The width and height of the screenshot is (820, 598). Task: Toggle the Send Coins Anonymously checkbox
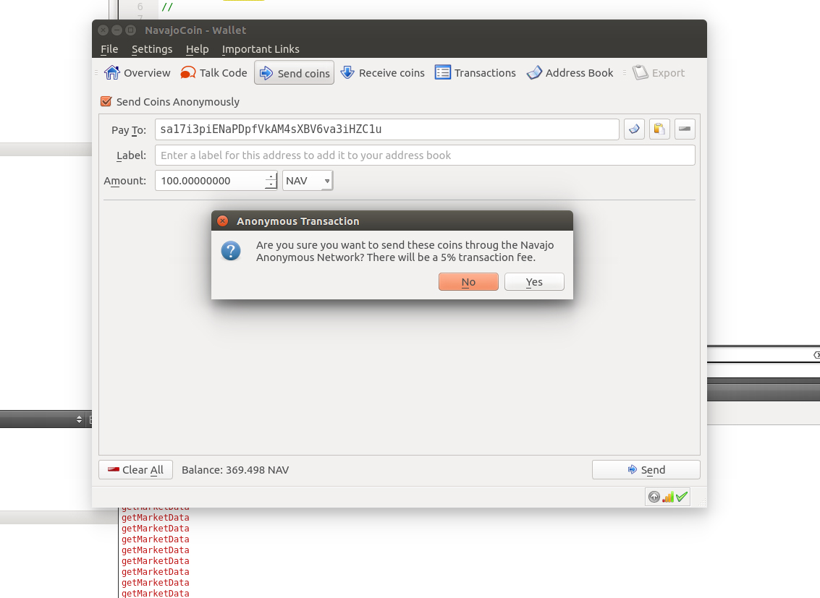tap(106, 101)
